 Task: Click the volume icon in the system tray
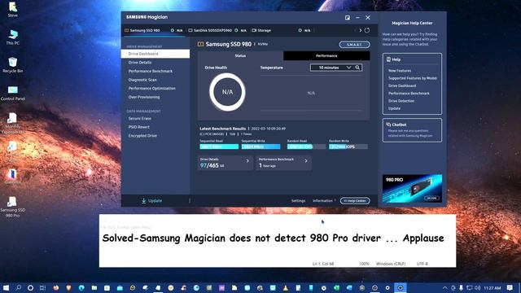point(478,287)
